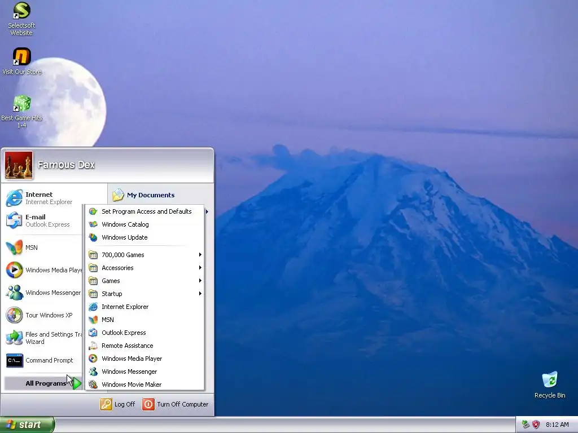Select the Best Game Hits 1-4 dice icon

(x=22, y=104)
